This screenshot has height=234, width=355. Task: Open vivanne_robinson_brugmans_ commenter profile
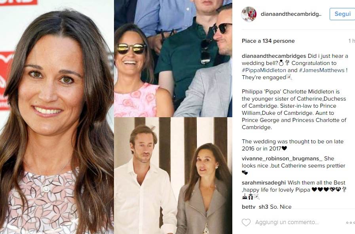tap(282, 158)
